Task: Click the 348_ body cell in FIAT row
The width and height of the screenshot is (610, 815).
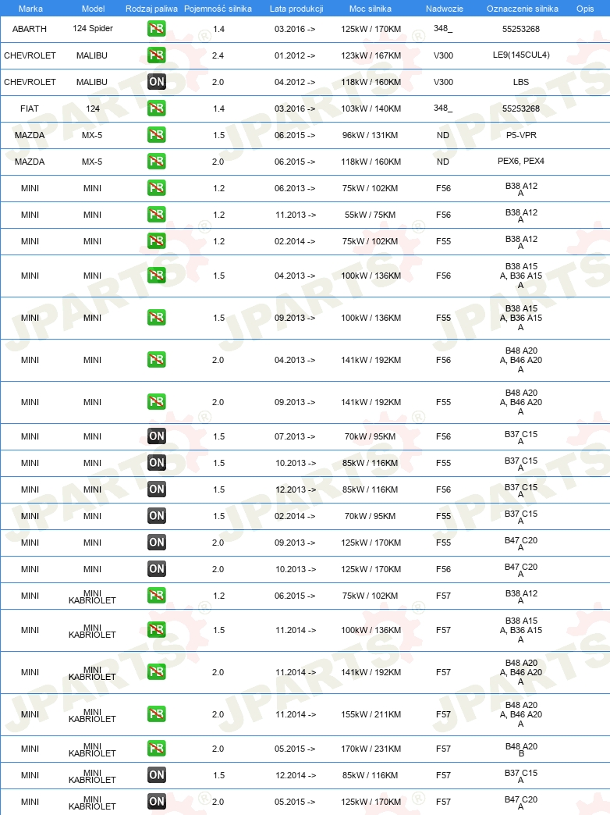Action: coord(443,108)
